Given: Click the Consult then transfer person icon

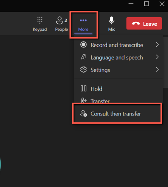Looking at the screenshot, I should tap(83, 114).
